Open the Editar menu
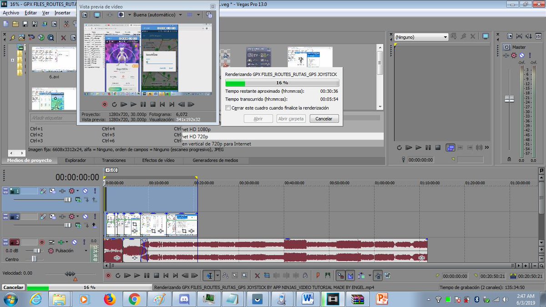 [x=31, y=13]
